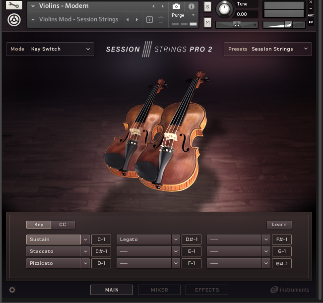Click the empty slot beside F-1
This screenshot has width=323, height=303.
144,263
